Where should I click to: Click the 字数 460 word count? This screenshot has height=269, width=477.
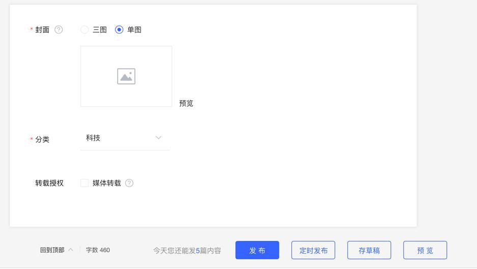tap(98, 250)
